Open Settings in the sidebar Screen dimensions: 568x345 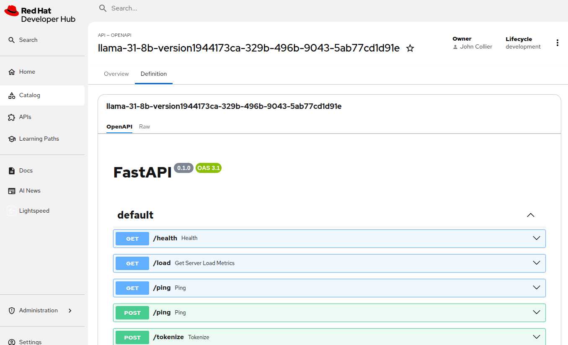click(30, 342)
